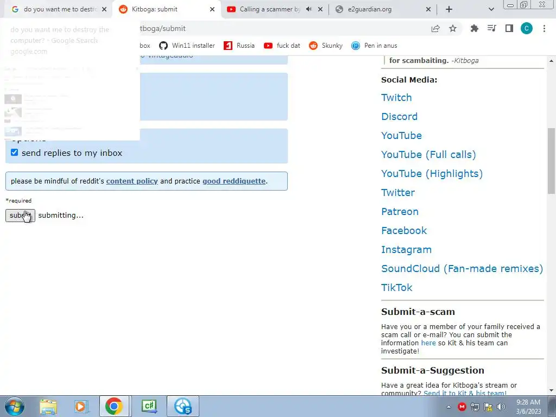Open the Discord link
The image size is (556, 417).
399,116
